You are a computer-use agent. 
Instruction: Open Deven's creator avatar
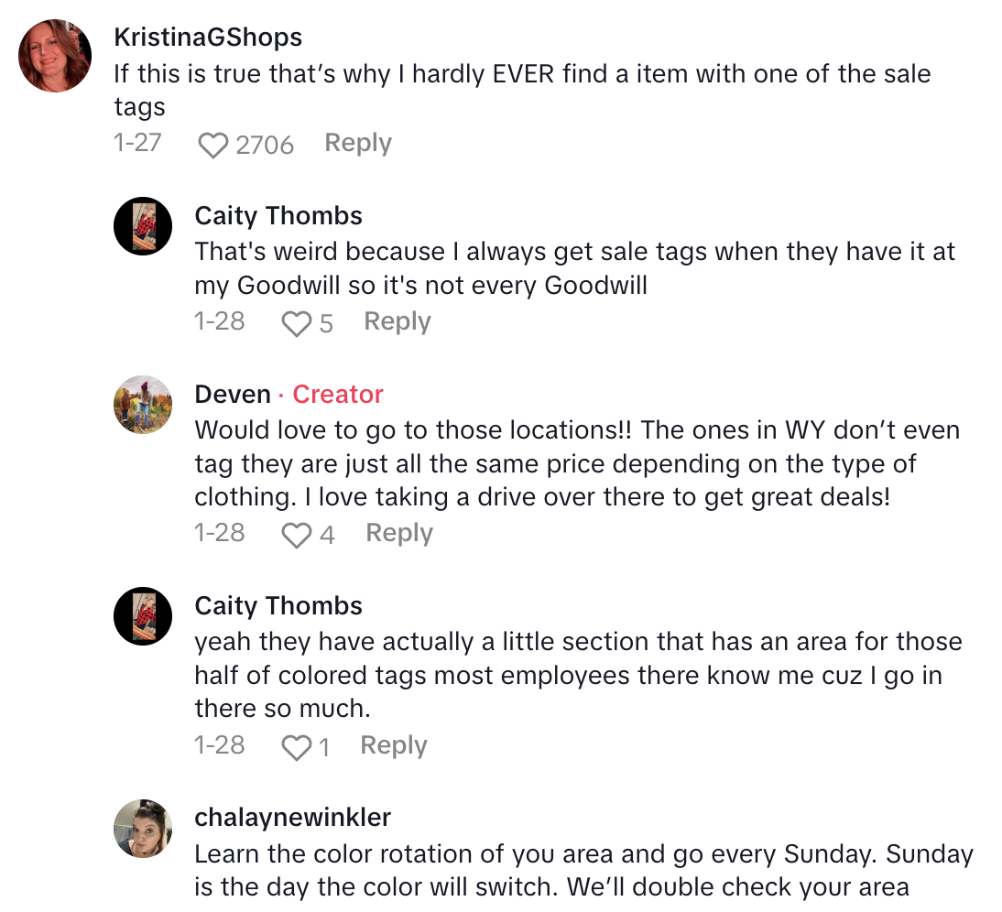click(x=143, y=404)
